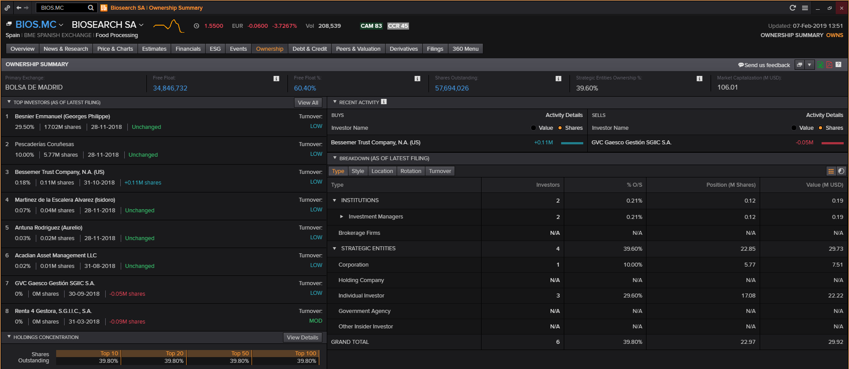
Task: Click the back arrow navigation icon
Action: pos(19,8)
